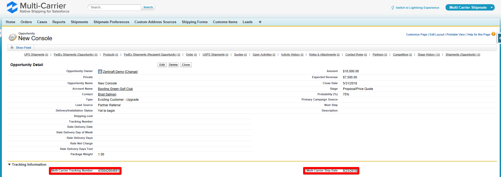The image size is (501, 177).
Task: Go to the Reports tab
Action: [59, 22]
